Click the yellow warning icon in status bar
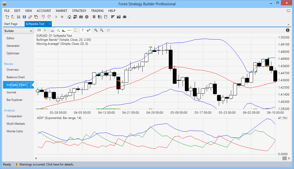294x169 pixels. coord(17,164)
